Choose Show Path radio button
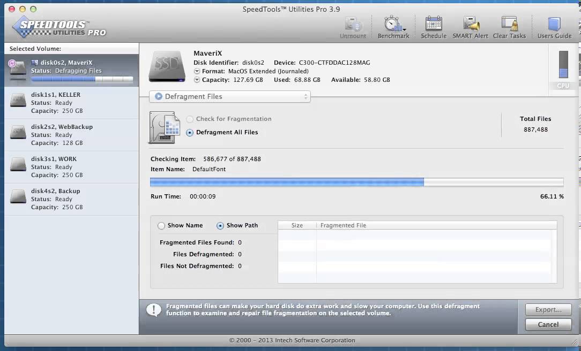The height and width of the screenshot is (351, 581). [x=220, y=226]
